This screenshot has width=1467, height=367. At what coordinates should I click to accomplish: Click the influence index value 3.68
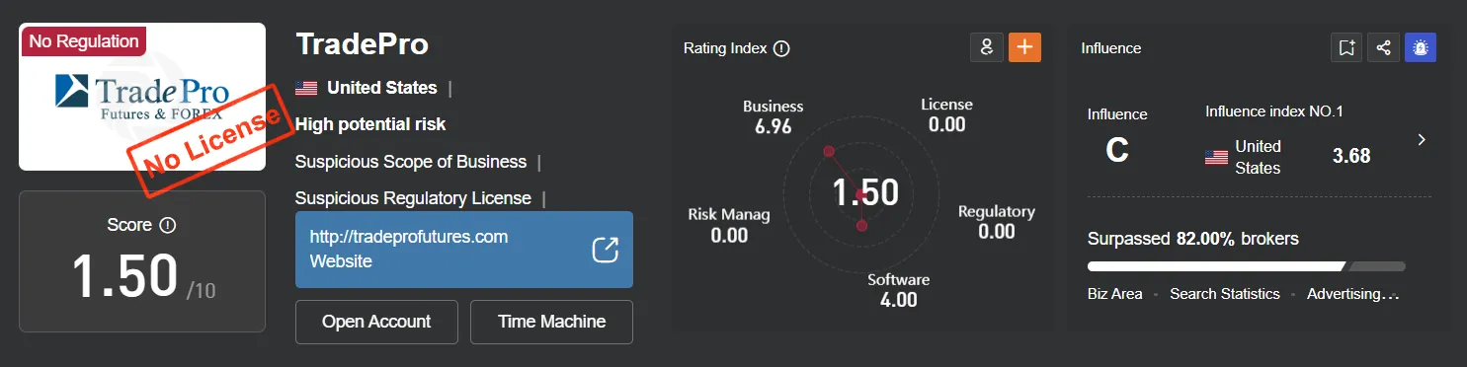coord(1351,156)
